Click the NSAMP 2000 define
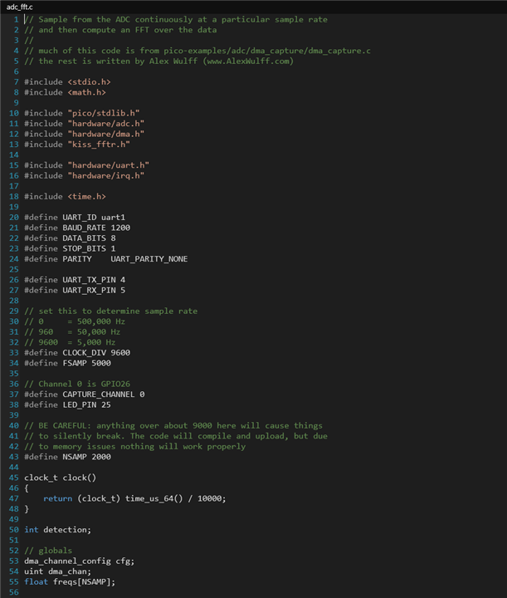Screen dimensions: 507x598 (x=86, y=457)
